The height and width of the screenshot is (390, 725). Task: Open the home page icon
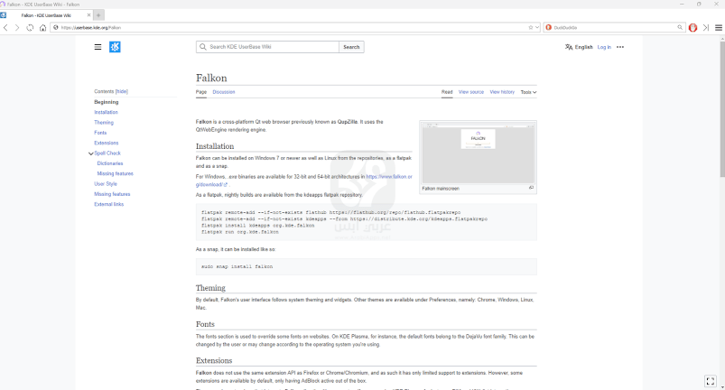coord(42,28)
